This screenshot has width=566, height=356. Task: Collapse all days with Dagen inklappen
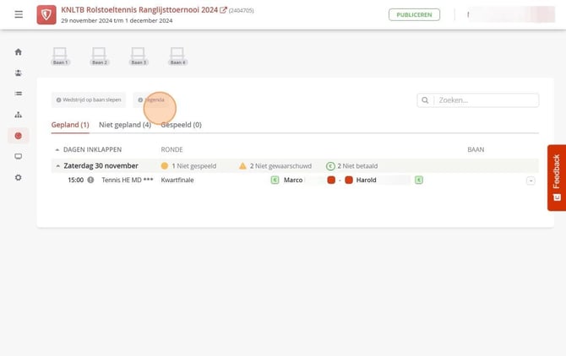pyautogui.click(x=89, y=149)
